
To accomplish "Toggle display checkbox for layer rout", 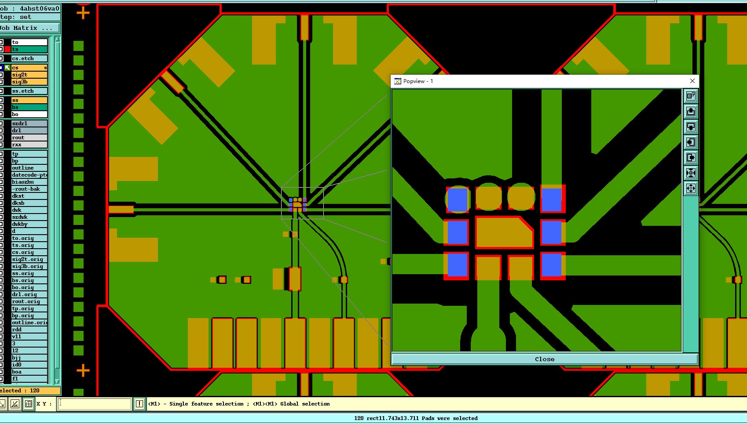I will pyautogui.click(x=1, y=138).
